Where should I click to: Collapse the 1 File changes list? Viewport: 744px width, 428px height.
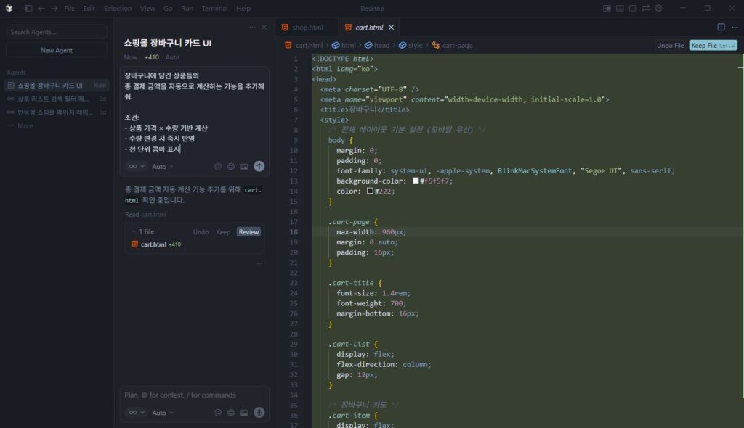tap(134, 232)
